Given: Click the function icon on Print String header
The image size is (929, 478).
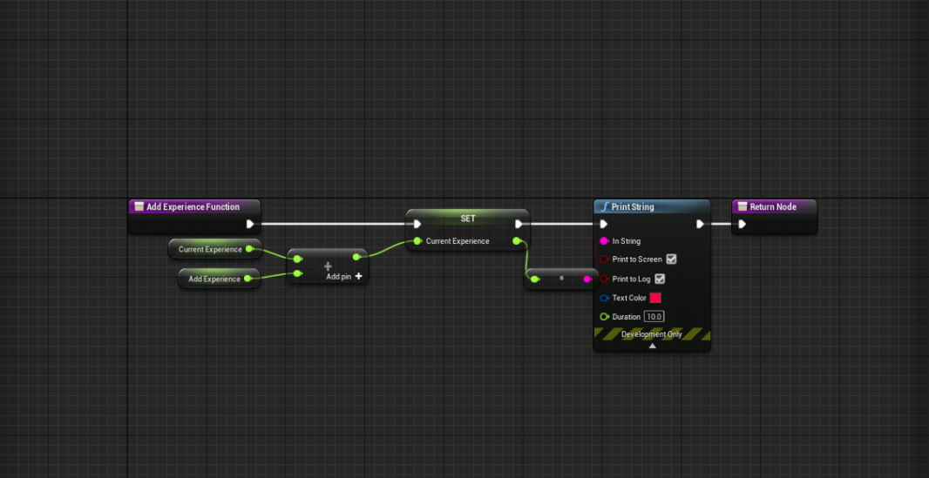Looking at the screenshot, I should (604, 206).
